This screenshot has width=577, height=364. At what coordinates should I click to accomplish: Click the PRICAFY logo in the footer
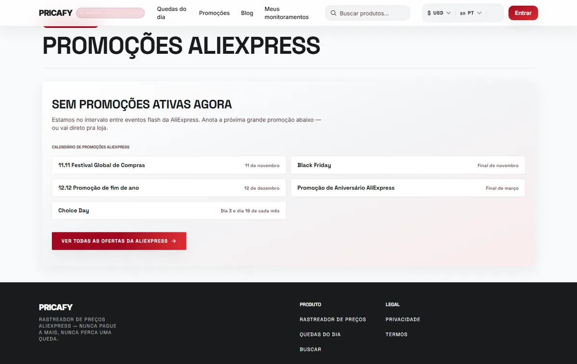click(x=56, y=307)
